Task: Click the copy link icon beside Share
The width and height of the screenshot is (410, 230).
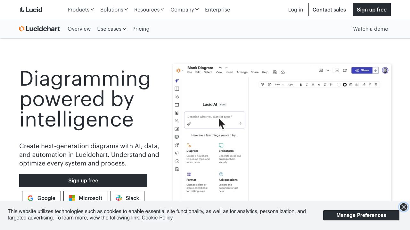Action: (376, 70)
